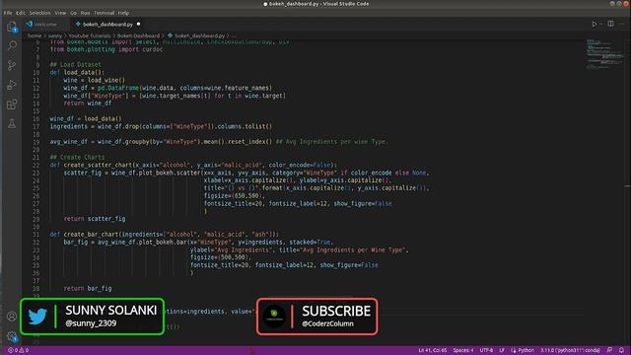Open the Help menu

point(123,13)
